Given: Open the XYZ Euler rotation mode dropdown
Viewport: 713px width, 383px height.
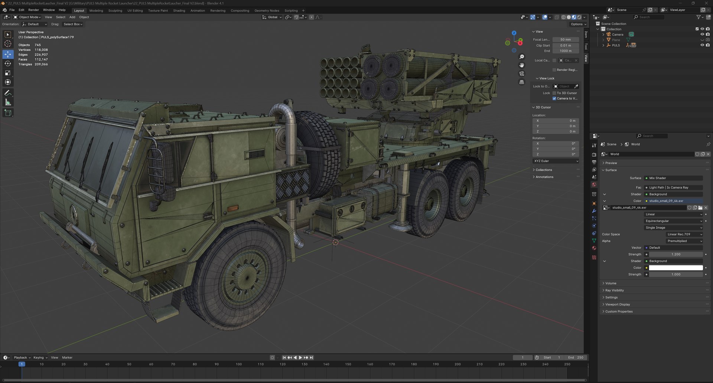Looking at the screenshot, I should click(556, 161).
